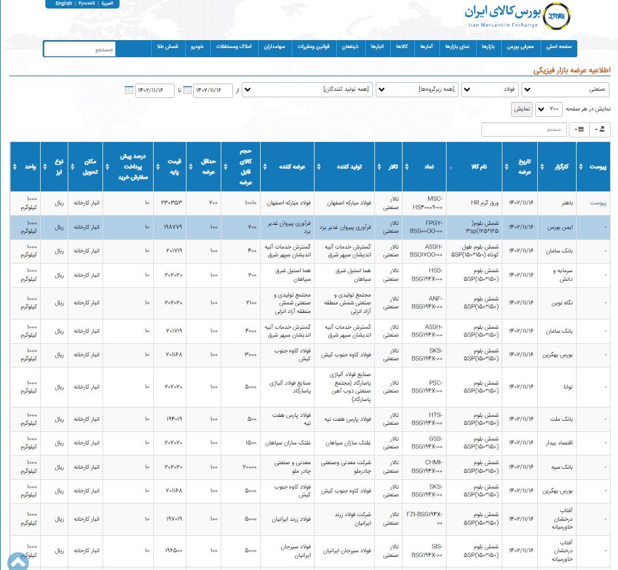Switch site language to Русский

86,3
